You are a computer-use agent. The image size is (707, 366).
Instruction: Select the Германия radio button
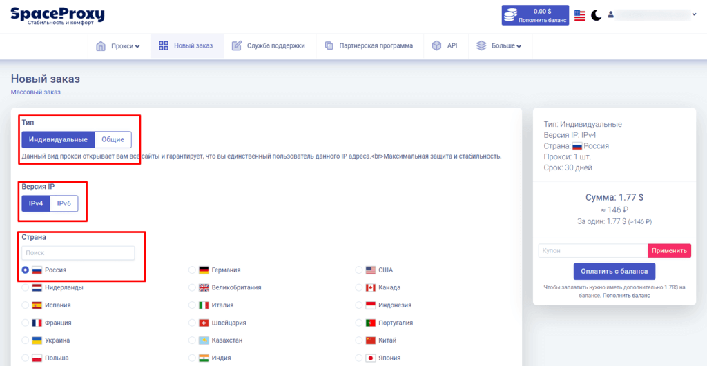[x=192, y=270]
